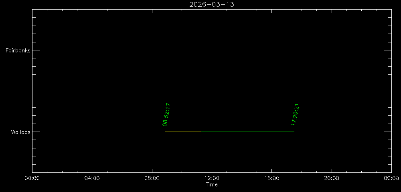This screenshot has width=401, height=192.
Task: Click the Wallops-level tick on right axis
Action: pyautogui.click(x=387, y=132)
